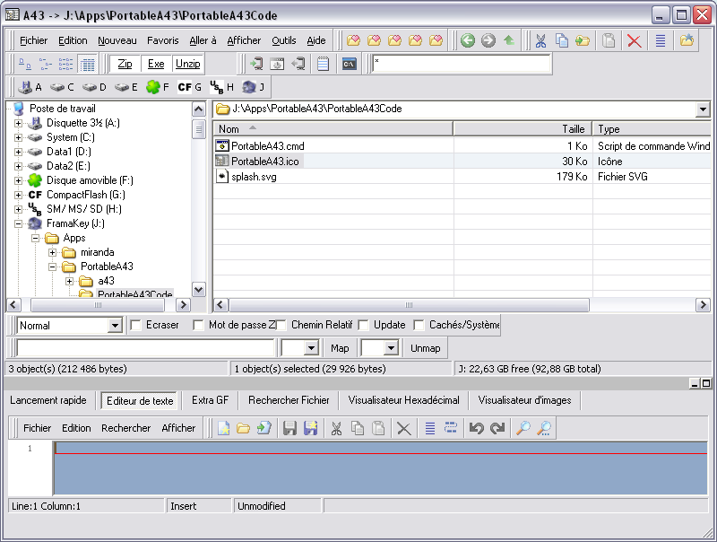The height and width of the screenshot is (542, 717).
Task: Open the Favoris menu
Action: (x=163, y=40)
